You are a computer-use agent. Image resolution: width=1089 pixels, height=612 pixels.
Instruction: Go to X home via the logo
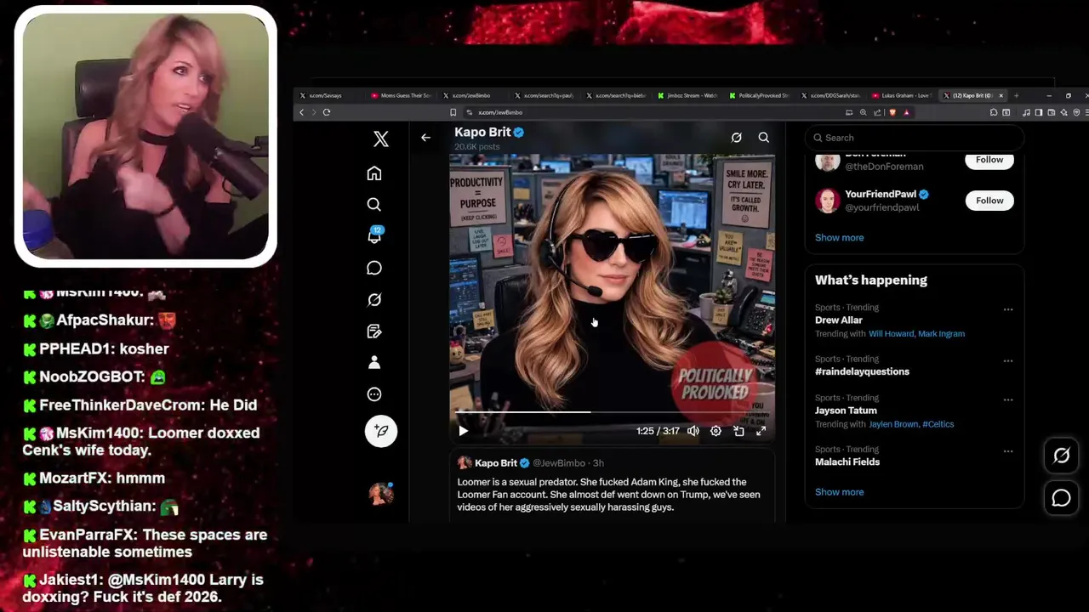(381, 139)
